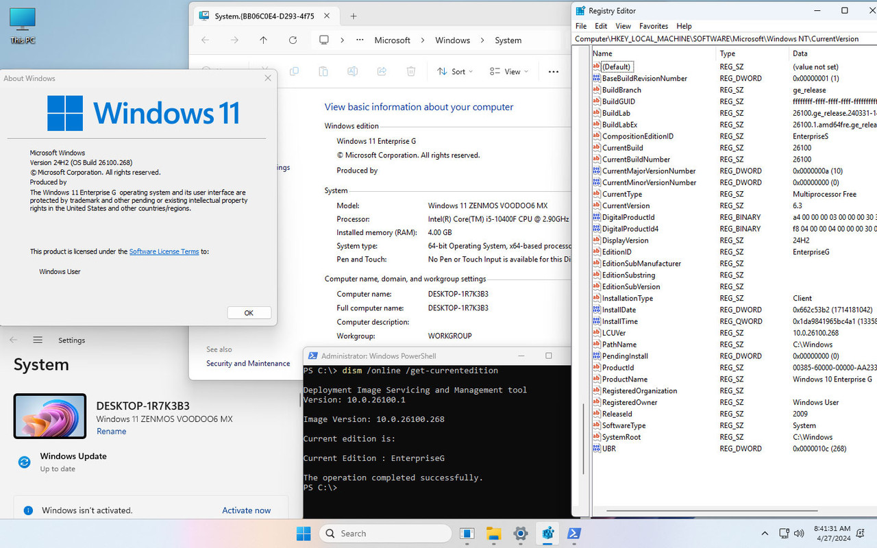This screenshot has height=548, width=877.
Task: Go forward in File Explorer
Action: [234, 40]
